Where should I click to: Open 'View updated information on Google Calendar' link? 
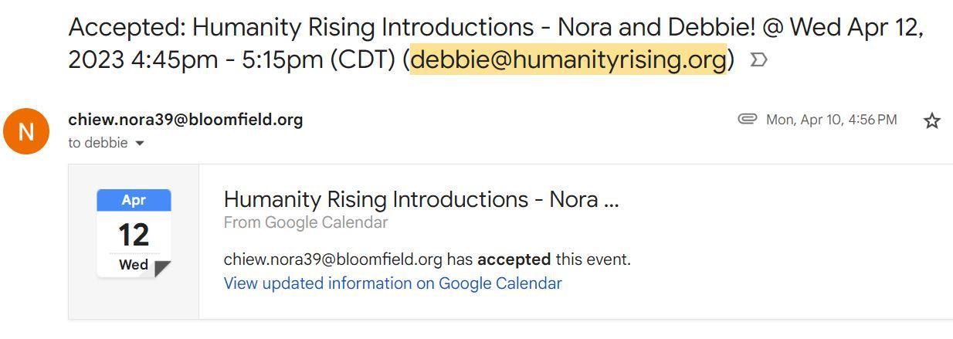pyautogui.click(x=392, y=283)
